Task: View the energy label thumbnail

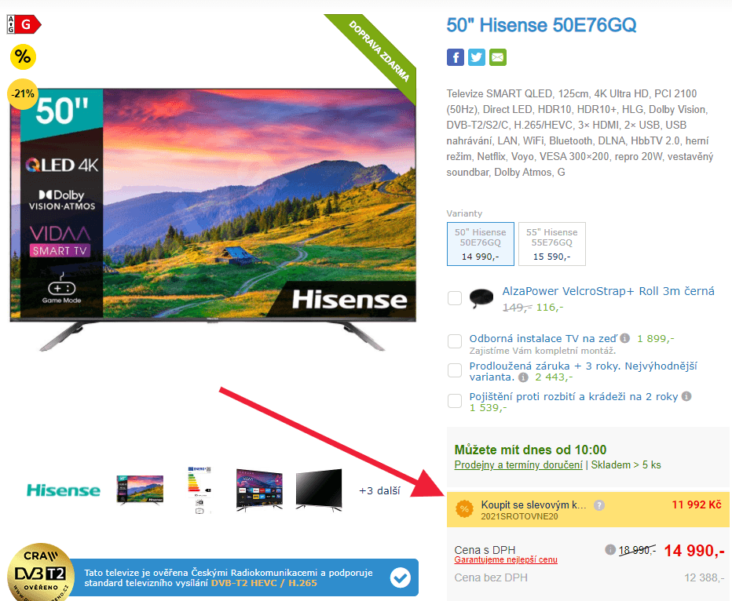Action: point(199,490)
